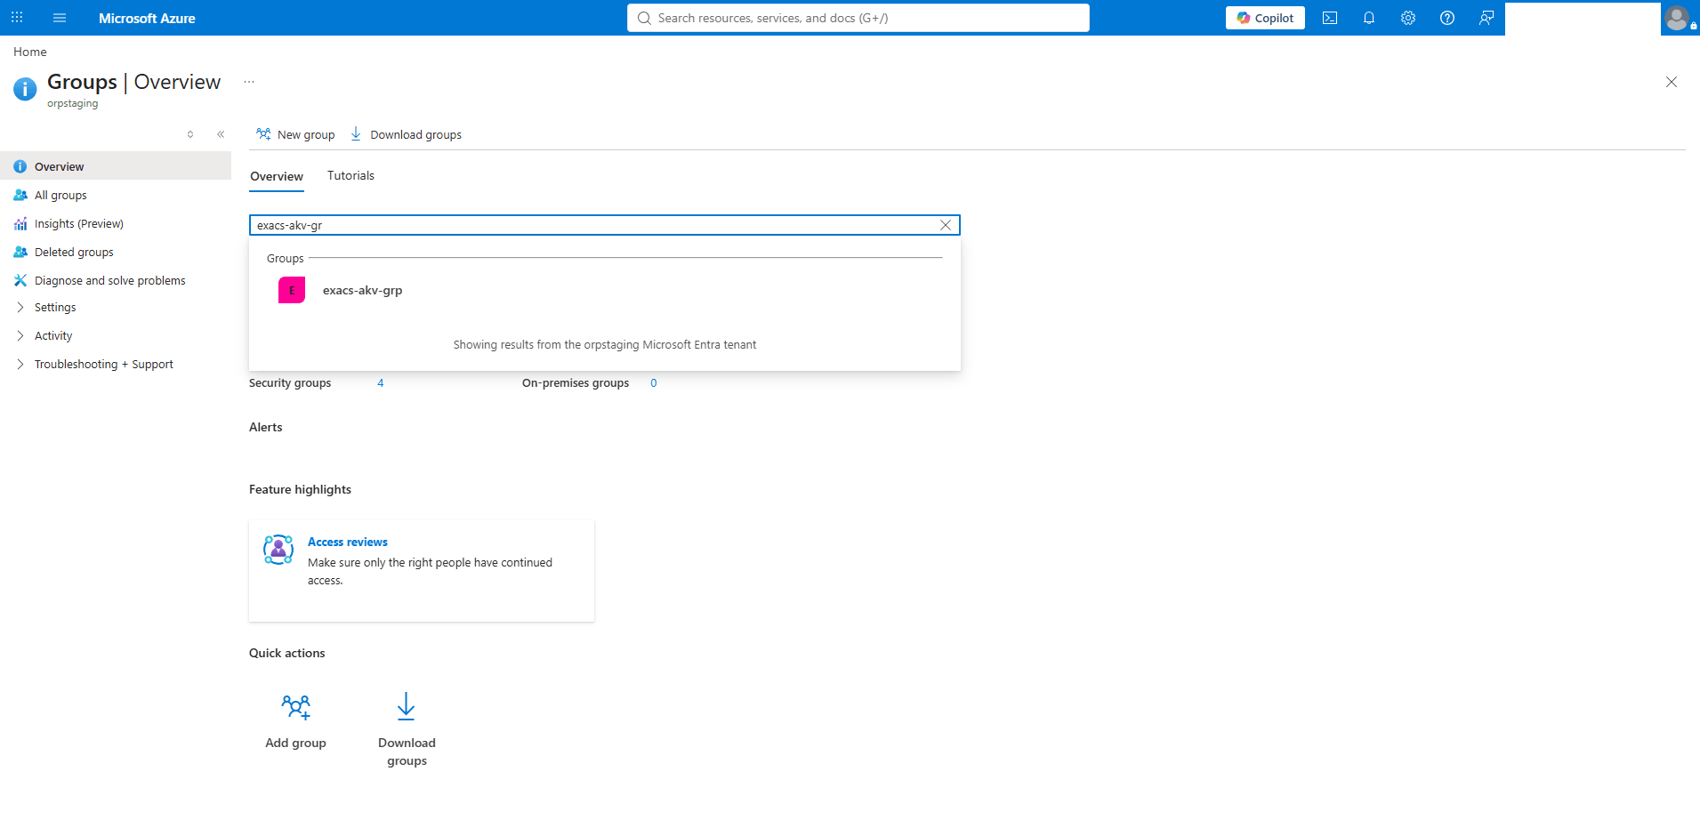The width and height of the screenshot is (1700, 820).
Task: Expand the Settings section chevron
Action: point(20,307)
